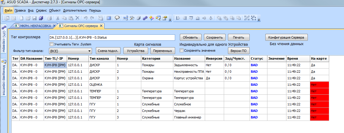Expand the alignment toolbar's overflow arrow
The height and width of the screenshot is (133, 344).
[259, 20]
